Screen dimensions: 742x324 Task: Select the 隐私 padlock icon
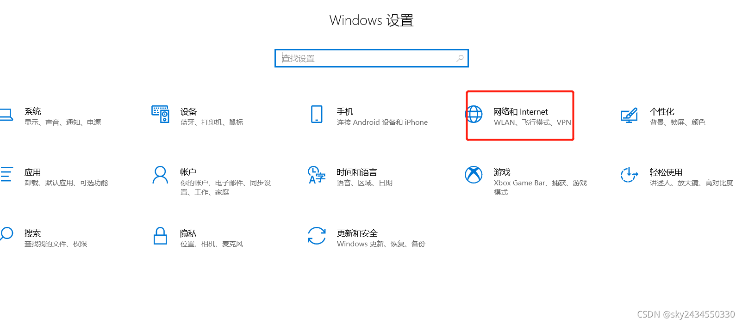click(160, 236)
